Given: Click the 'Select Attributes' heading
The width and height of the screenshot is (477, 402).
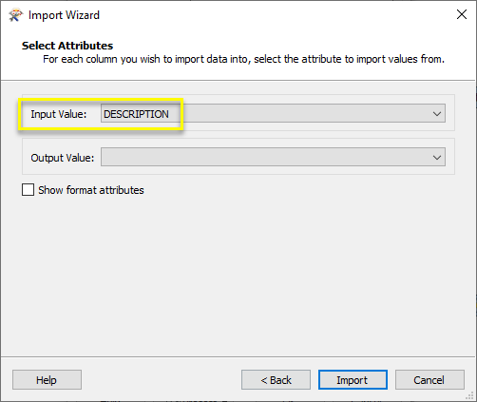Looking at the screenshot, I should 67,46.
